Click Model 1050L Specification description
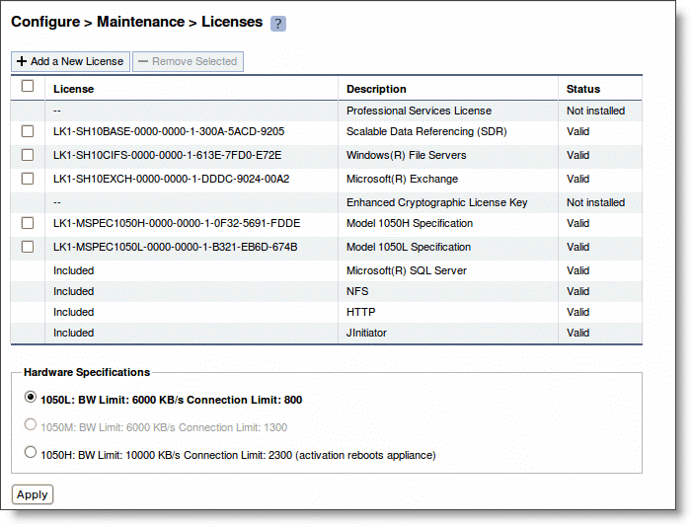692x526 pixels. click(409, 247)
